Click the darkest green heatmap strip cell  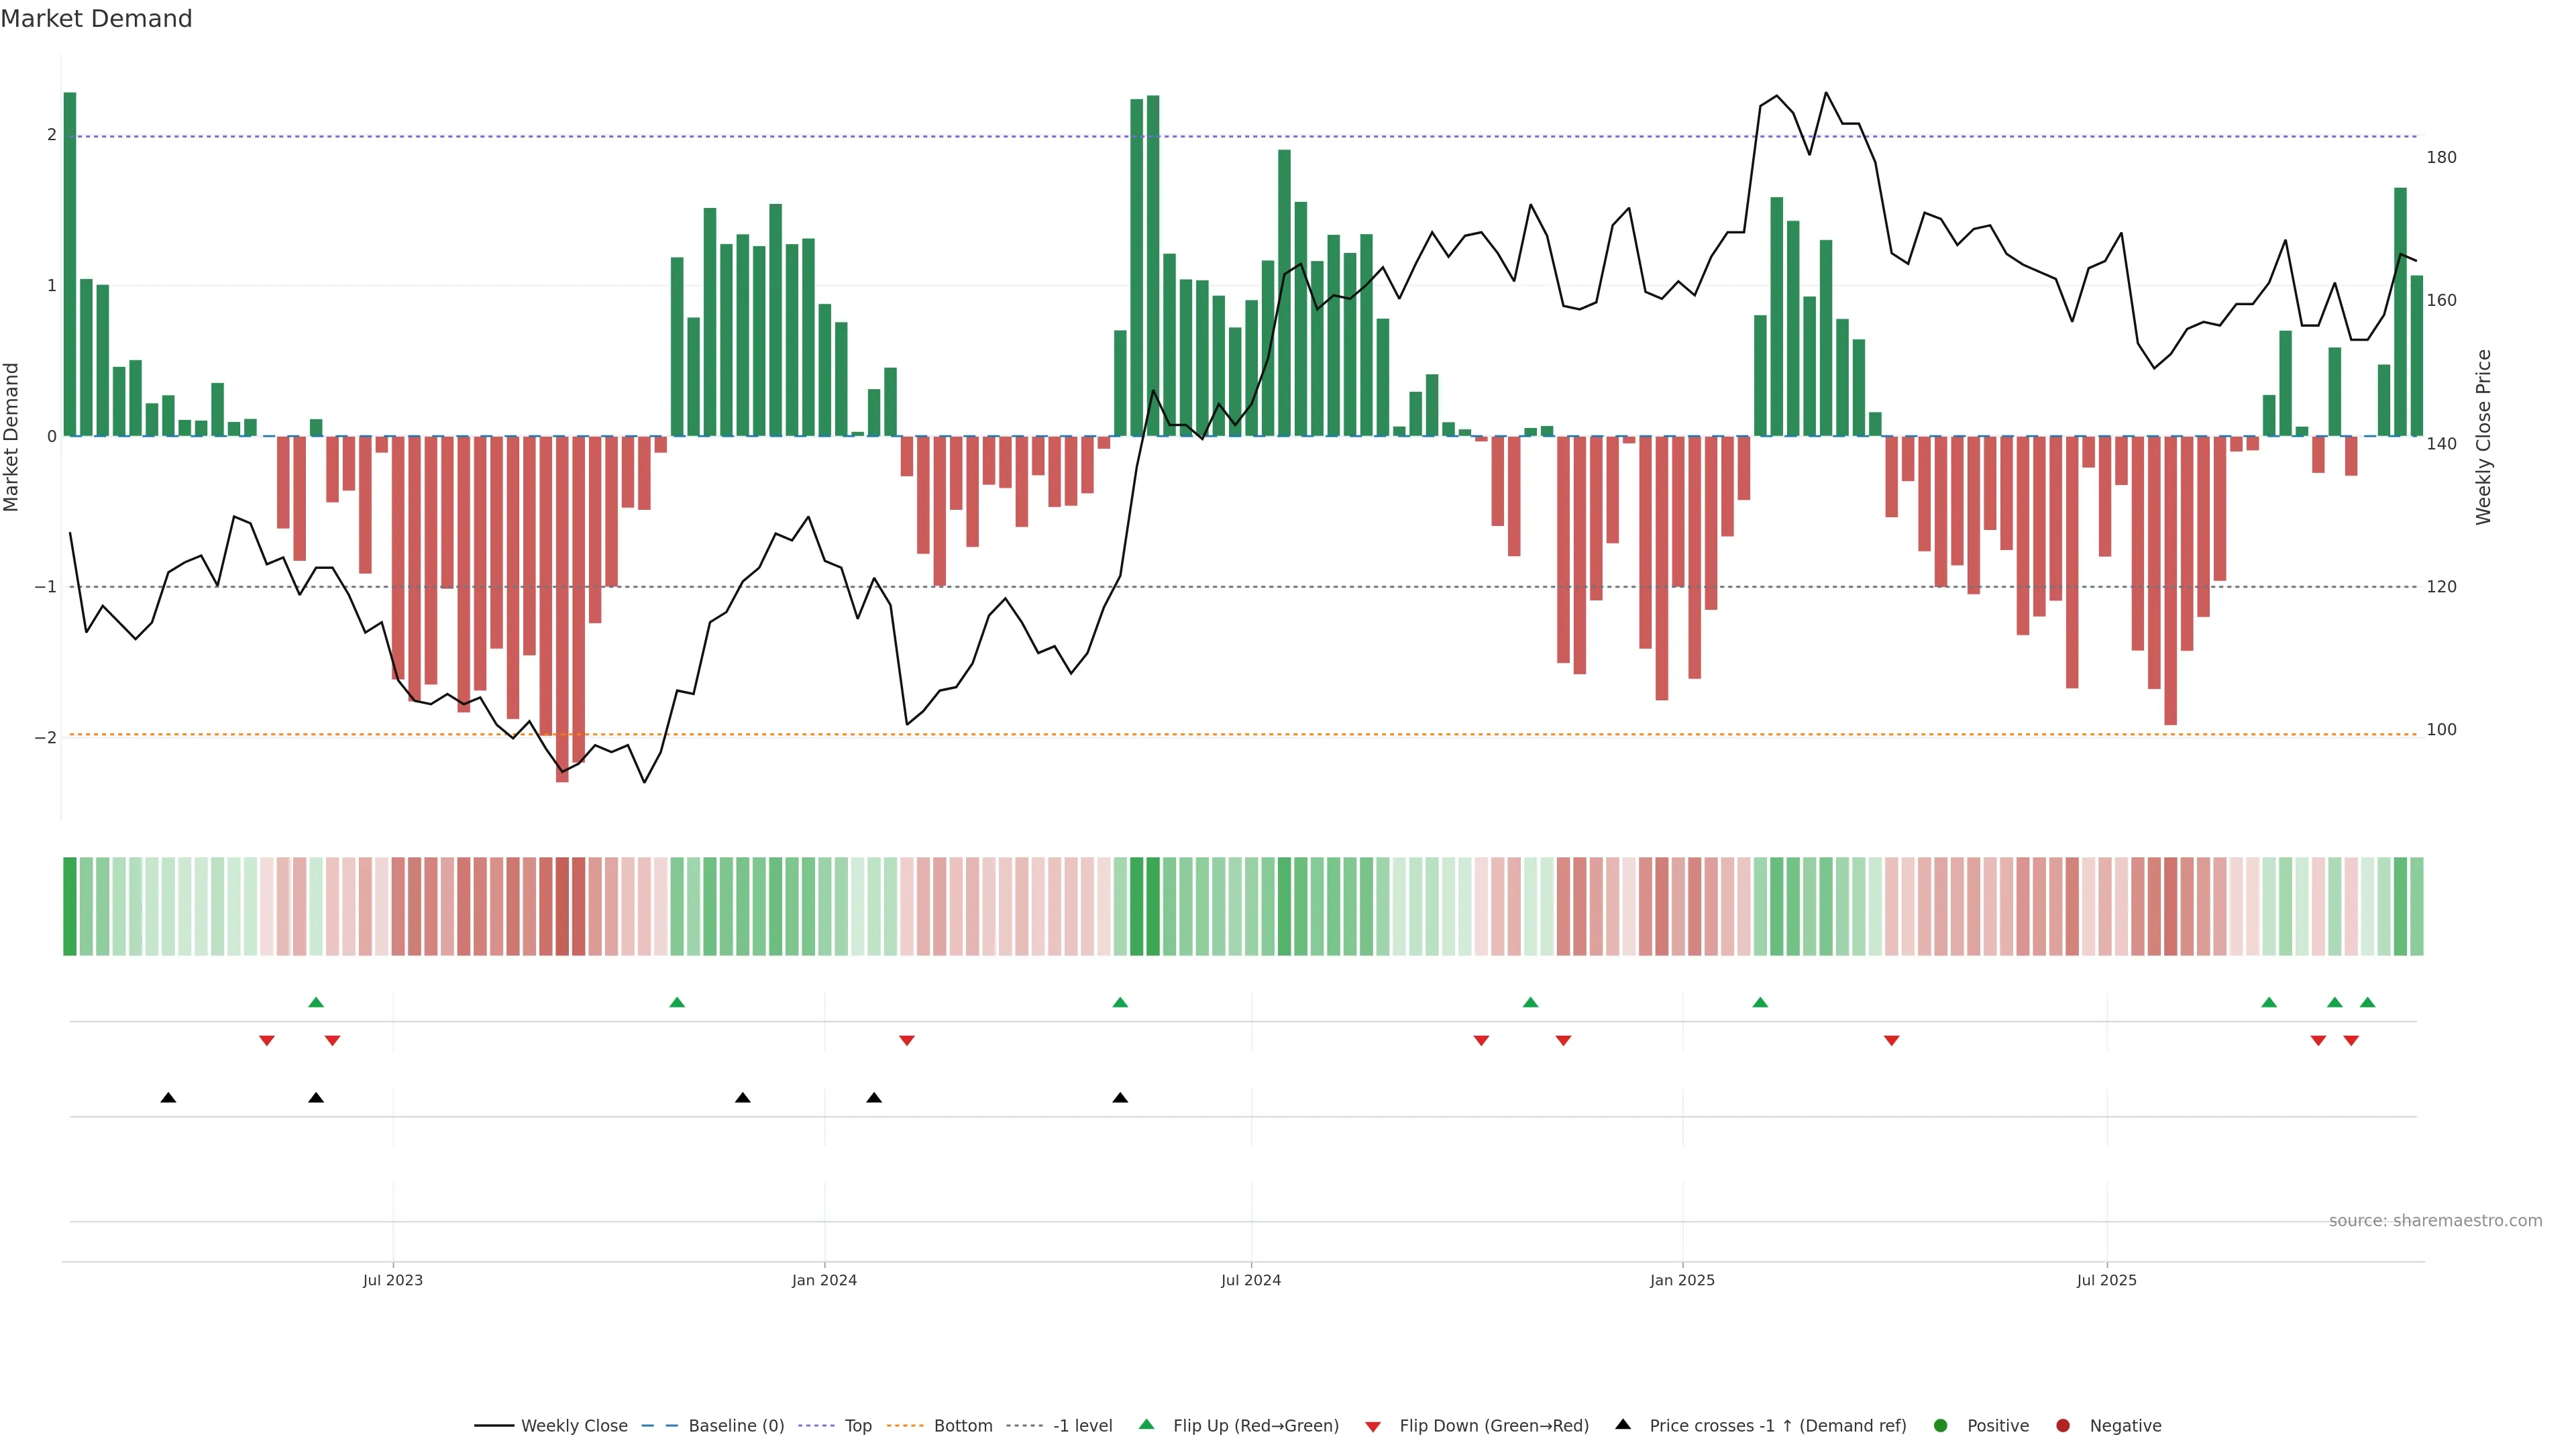coord(70,905)
